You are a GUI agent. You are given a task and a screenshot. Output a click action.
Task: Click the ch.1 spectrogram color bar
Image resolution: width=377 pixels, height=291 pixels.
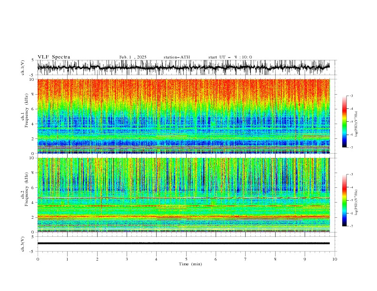tap(344, 122)
